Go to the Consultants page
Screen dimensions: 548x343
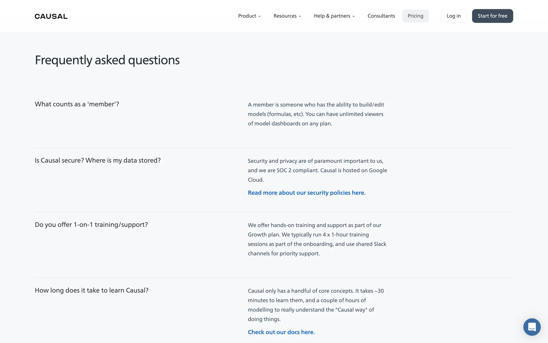click(x=381, y=16)
